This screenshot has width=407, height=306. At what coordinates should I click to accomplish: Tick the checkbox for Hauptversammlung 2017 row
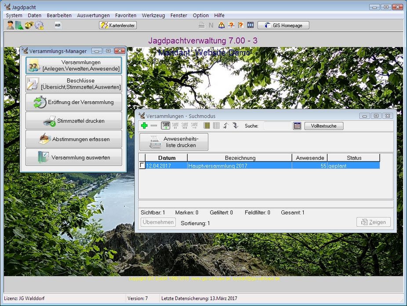tap(142, 166)
